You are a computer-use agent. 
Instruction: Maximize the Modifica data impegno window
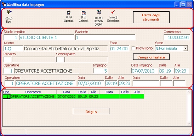[183, 5]
